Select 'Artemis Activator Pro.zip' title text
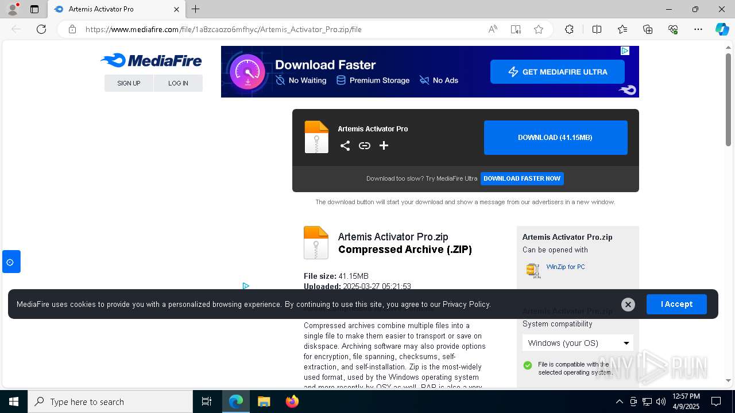 (x=393, y=237)
